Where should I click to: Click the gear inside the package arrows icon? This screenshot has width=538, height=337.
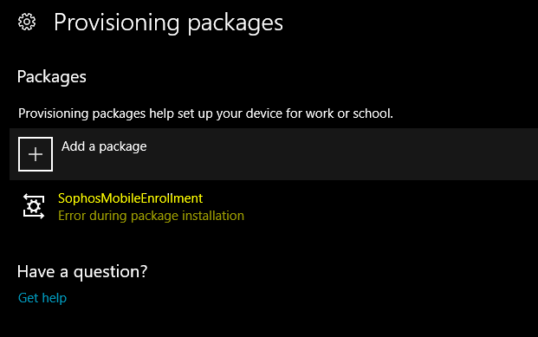click(x=34, y=206)
